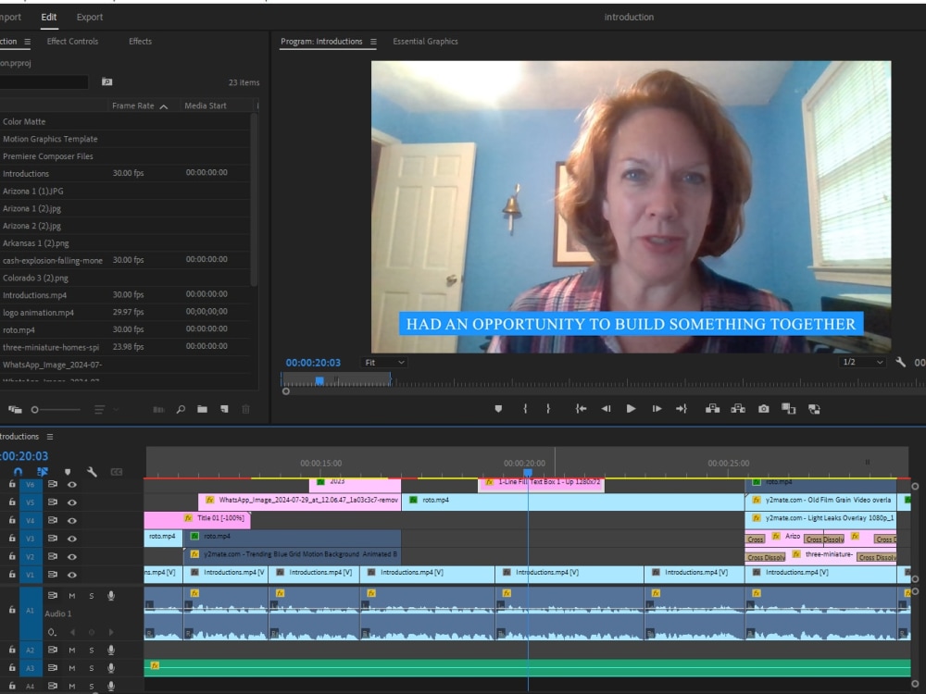926x694 pixels.
Task: Mute audio track A1
Action: tap(72, 596)
